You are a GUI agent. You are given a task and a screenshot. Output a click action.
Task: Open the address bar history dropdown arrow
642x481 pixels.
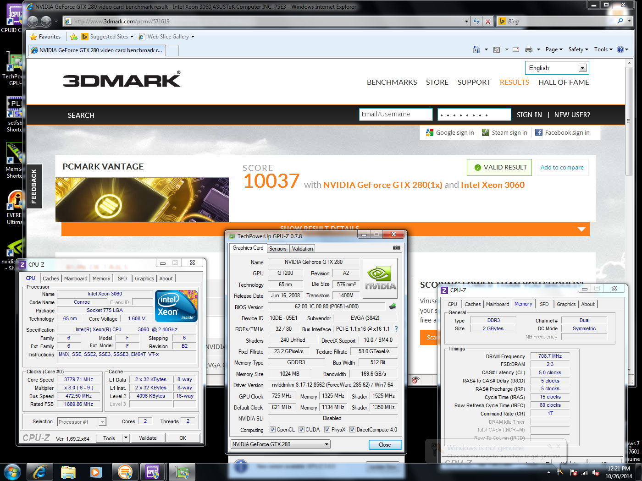pyautogui.click(x=466, y=21)
